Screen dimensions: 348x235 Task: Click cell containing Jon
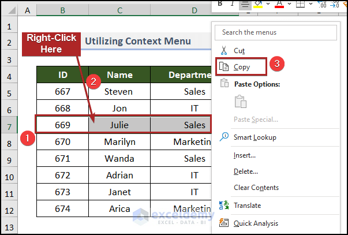pos(119,108)
